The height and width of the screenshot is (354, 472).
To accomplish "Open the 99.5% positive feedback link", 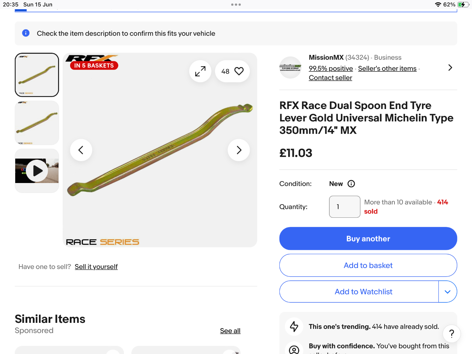I will (x=331, y=68).
